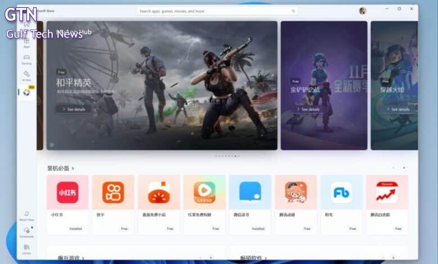The width and height of the screenshot is (438, 264).
Task: Click the search magnifier icon
Action: 293,11
